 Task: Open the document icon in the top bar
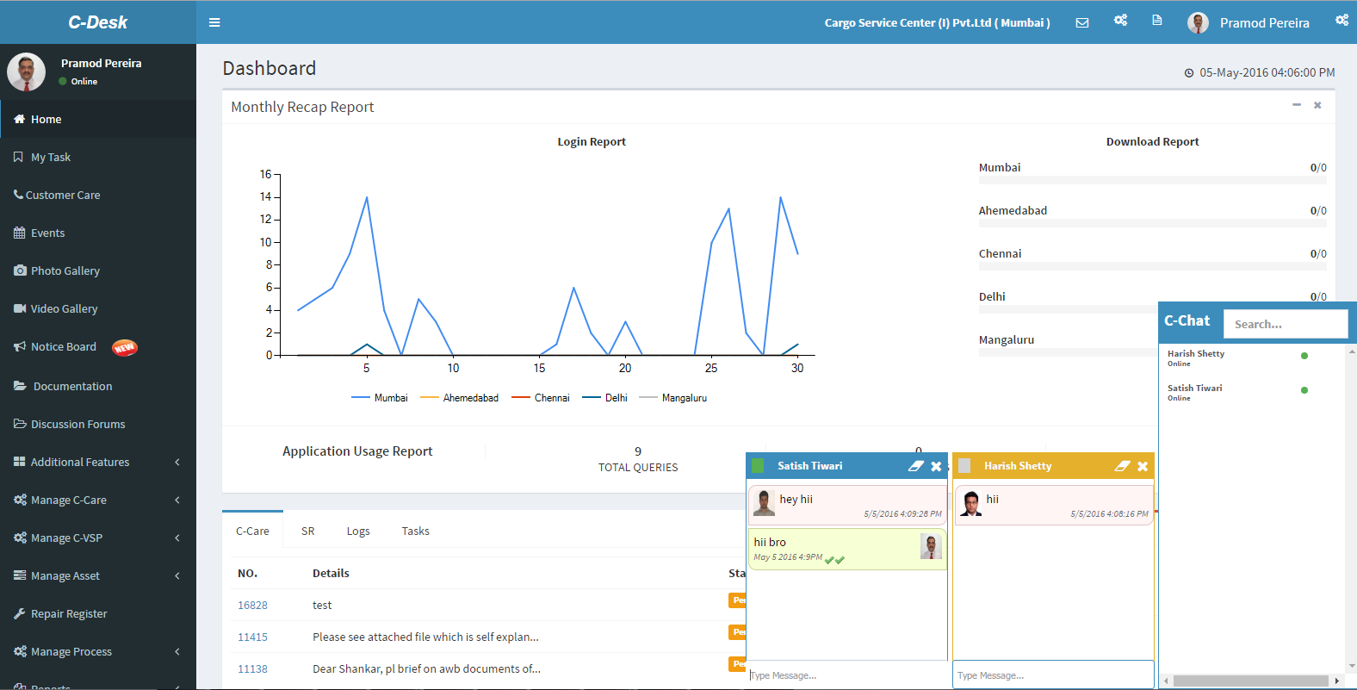tap(1157, 20)
